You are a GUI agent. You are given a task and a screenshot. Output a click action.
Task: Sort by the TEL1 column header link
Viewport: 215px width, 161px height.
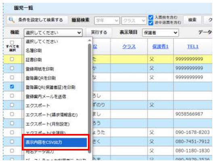[193, 47]
